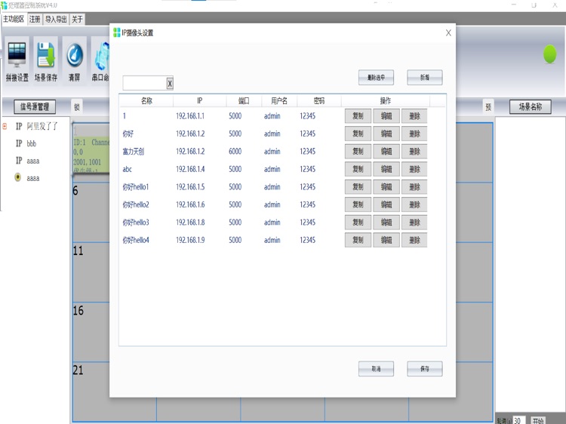Click 删除 for the 你好hello4 row
The width and height of the screenshot is (566, 424).
(x=414, y=240)
